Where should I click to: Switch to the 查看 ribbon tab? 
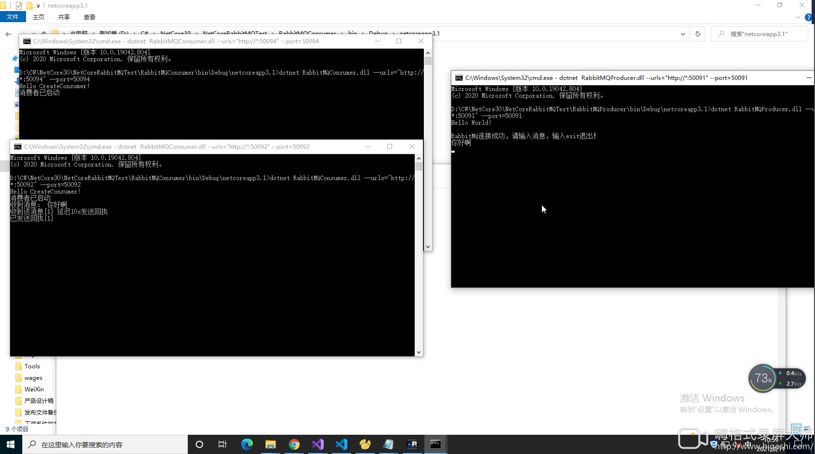[90, 17]
